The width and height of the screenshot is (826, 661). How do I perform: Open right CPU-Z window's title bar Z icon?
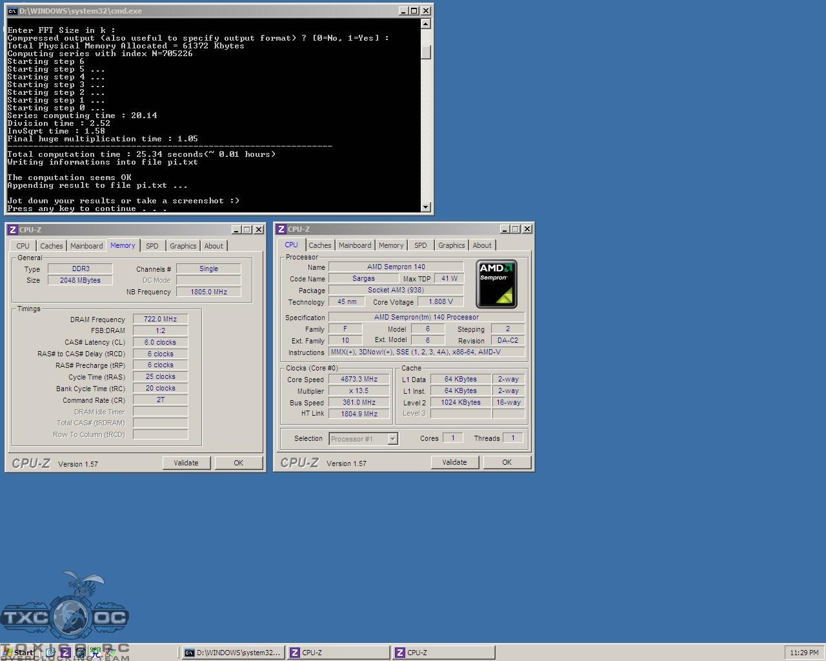click(x=281, y=229)
